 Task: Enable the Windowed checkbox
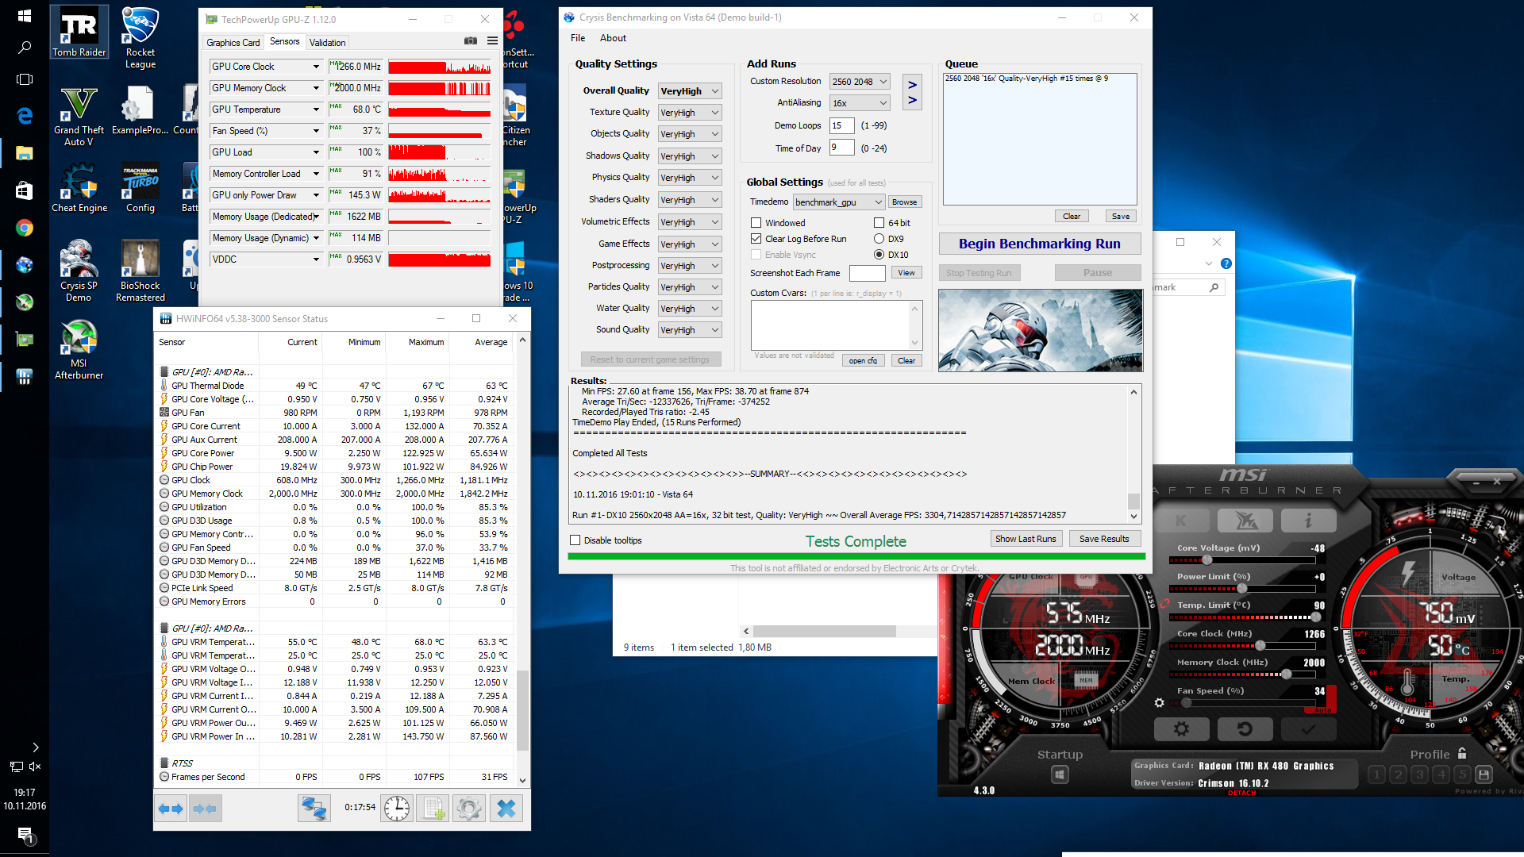[x=756, y=223]
